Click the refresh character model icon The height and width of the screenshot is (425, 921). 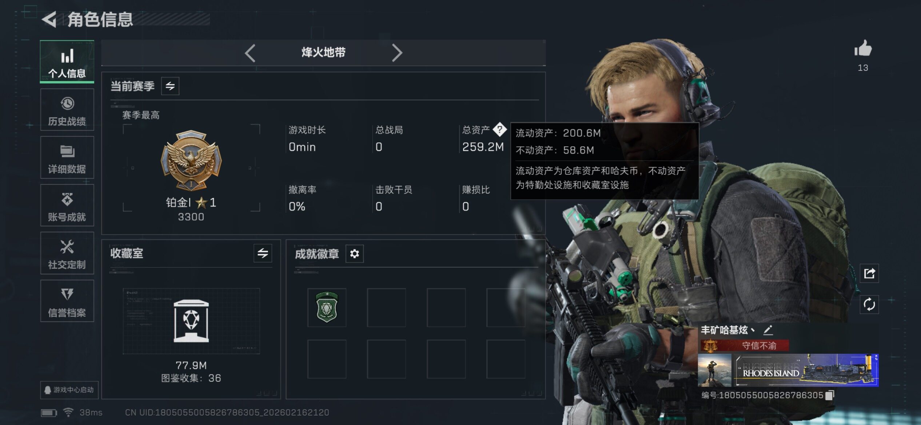click(x=869, y=304)
